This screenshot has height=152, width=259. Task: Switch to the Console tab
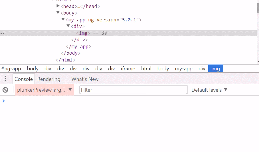pyautogui.click(x=23, y=79)
